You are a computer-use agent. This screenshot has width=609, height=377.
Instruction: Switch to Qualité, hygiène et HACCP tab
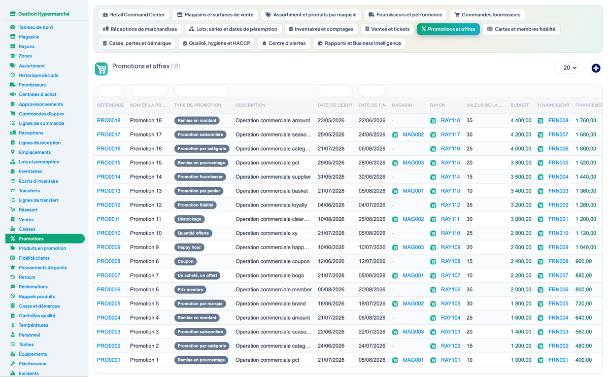[216, 43]
